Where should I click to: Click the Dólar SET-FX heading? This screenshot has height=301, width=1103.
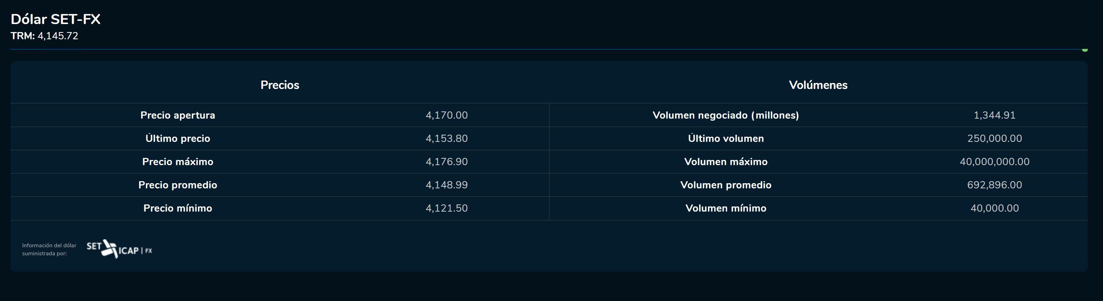(55, 19)
